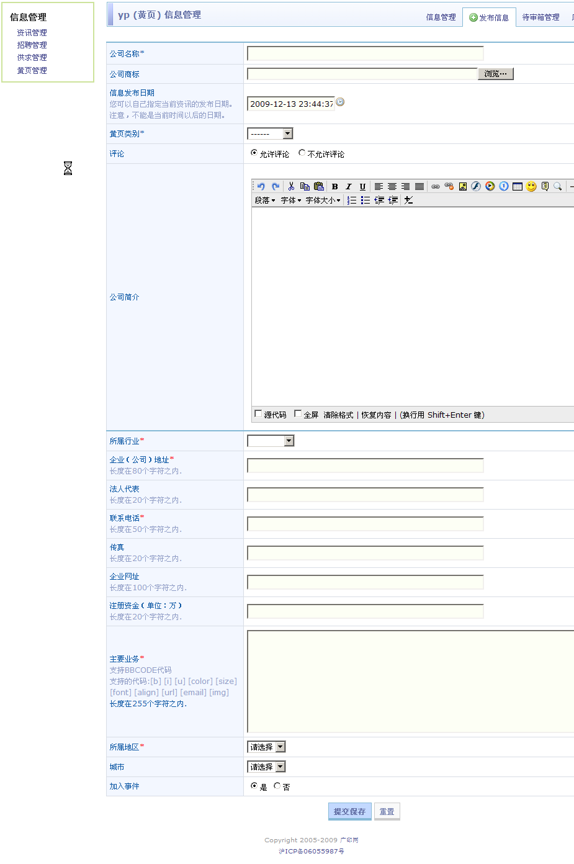Check the 全屏 fullscreen checkbox
The height and width of the screenshot is (864, 574).
coord(298,414)
